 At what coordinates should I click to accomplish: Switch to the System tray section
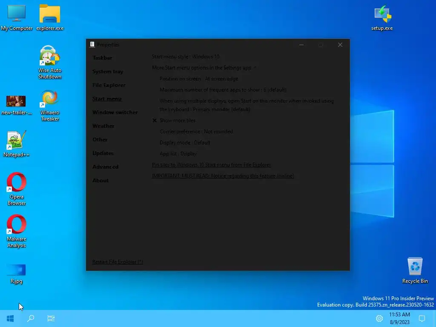tap(108, 72)
